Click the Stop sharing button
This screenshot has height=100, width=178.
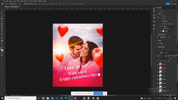pos(98,94)
